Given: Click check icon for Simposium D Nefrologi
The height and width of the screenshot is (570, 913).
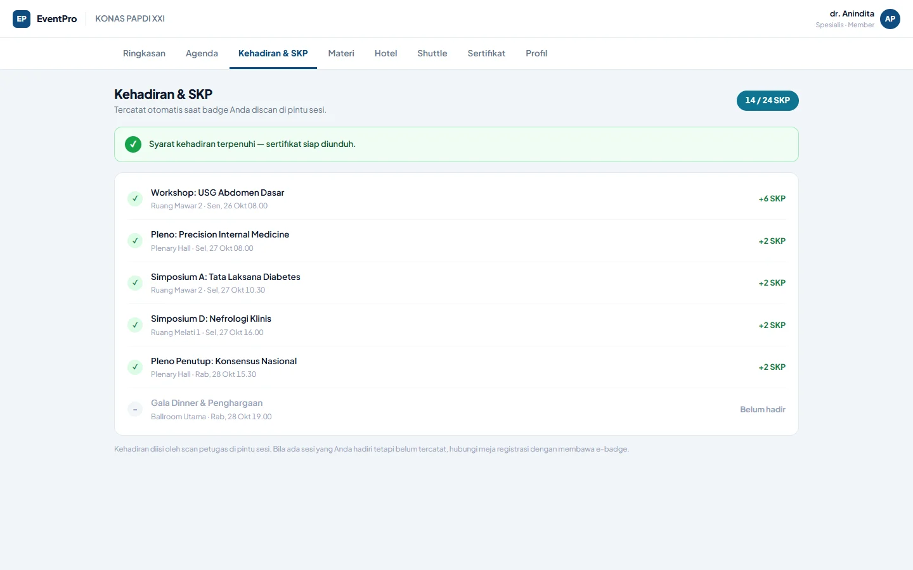Looking at the screenshot, I should click(x=135, y=325).
